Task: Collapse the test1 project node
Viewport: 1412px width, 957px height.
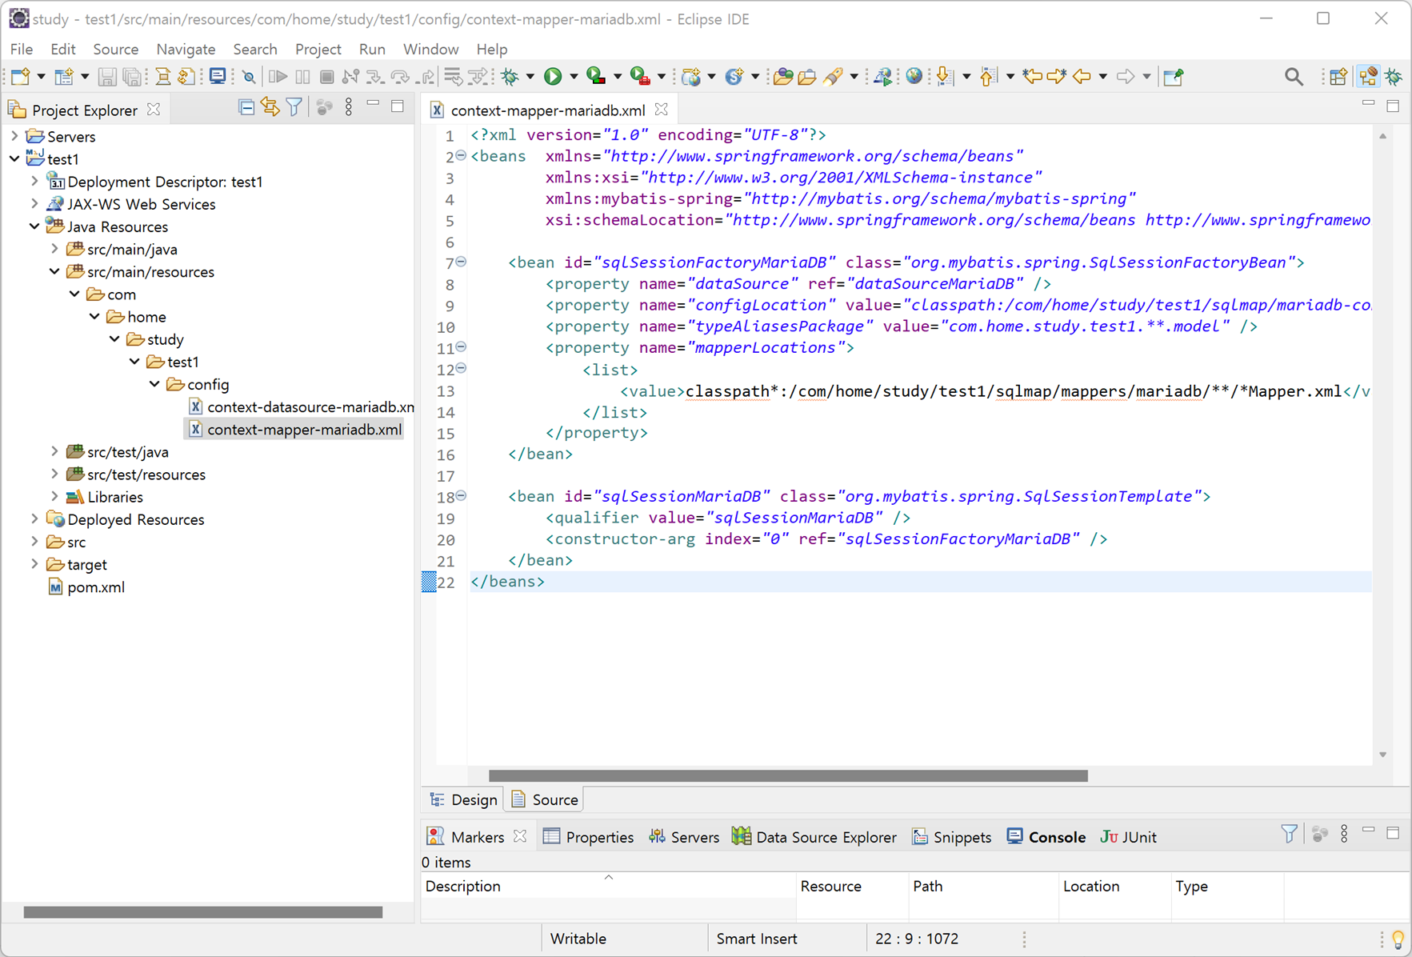Action: (14, 158)
